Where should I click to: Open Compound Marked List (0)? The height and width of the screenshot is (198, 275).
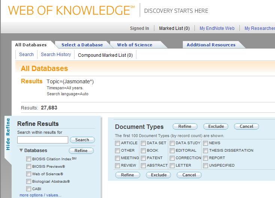105,55
